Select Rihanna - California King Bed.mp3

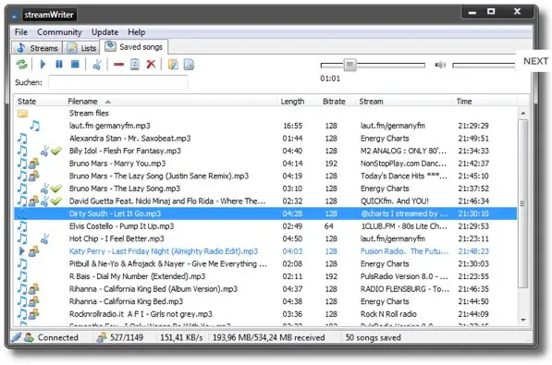[126, 301]
